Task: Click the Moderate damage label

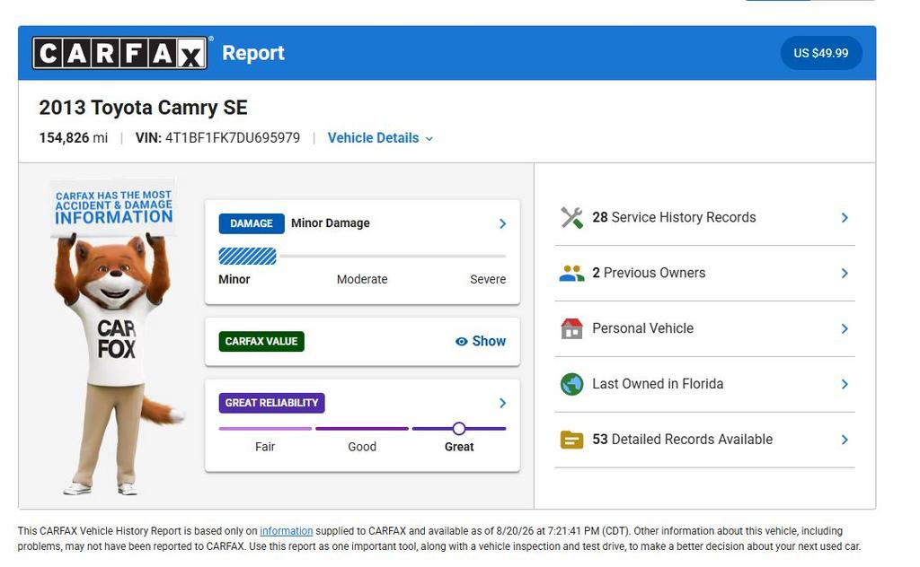Action: tap(362, 279)
